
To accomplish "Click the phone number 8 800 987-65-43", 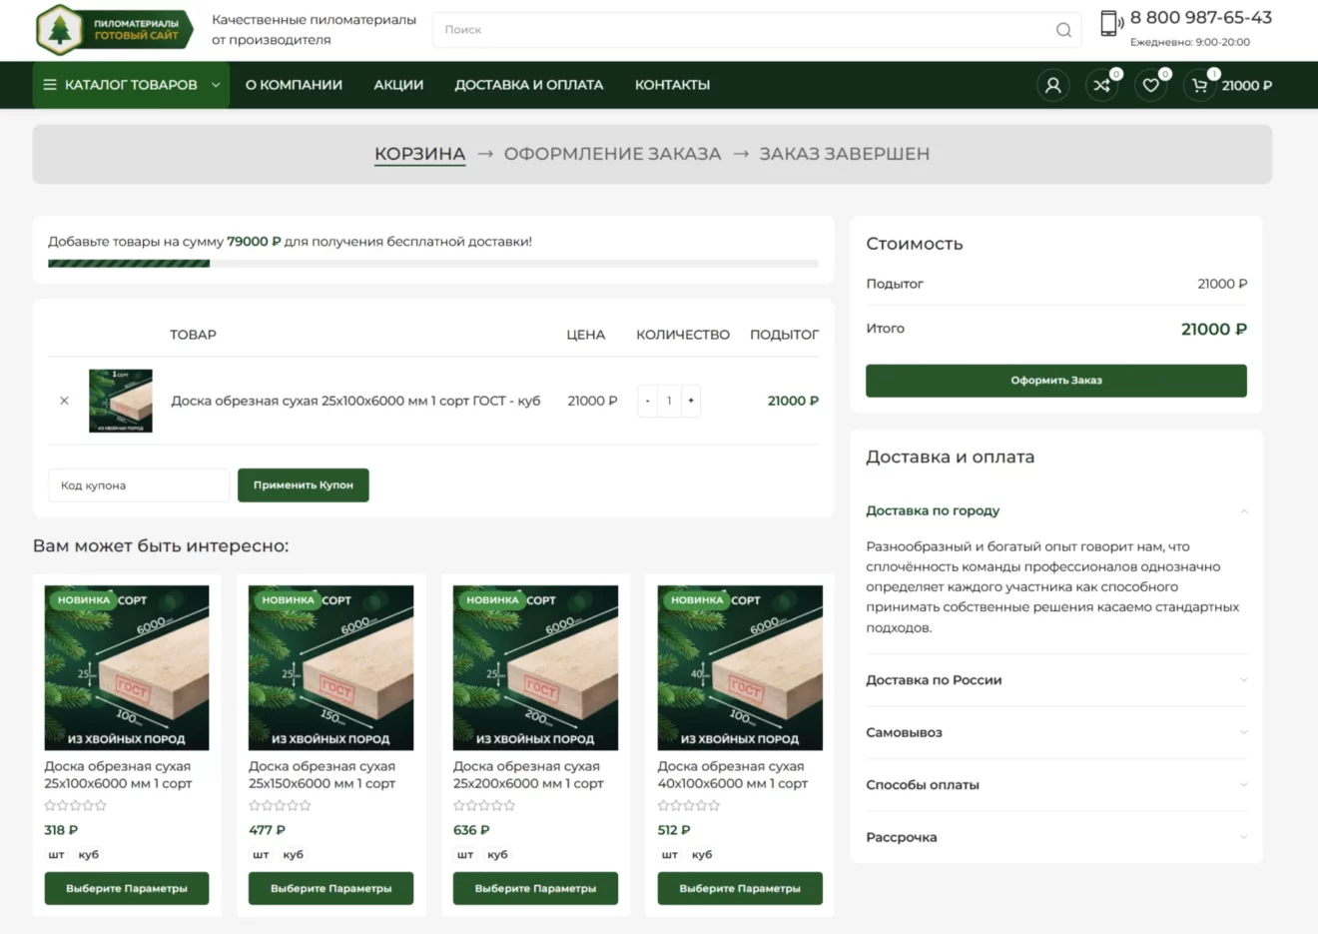I will (1201, 18).
